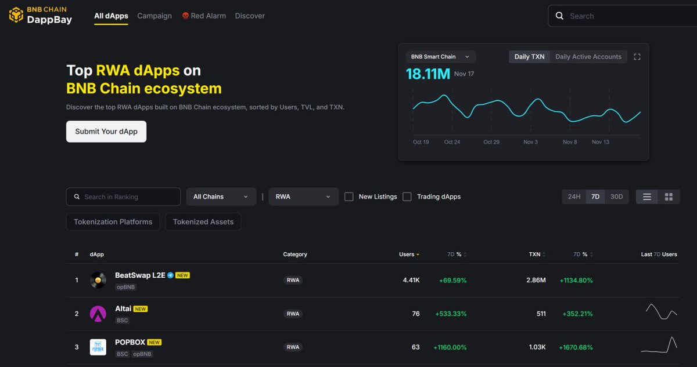
Task: Click the Red Alarm siren icon
Action: pyautogui.click(x=185, y=16)
